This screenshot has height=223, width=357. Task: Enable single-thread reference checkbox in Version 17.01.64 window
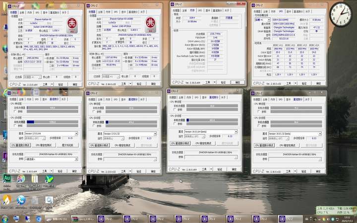click(x=15, y=111)
